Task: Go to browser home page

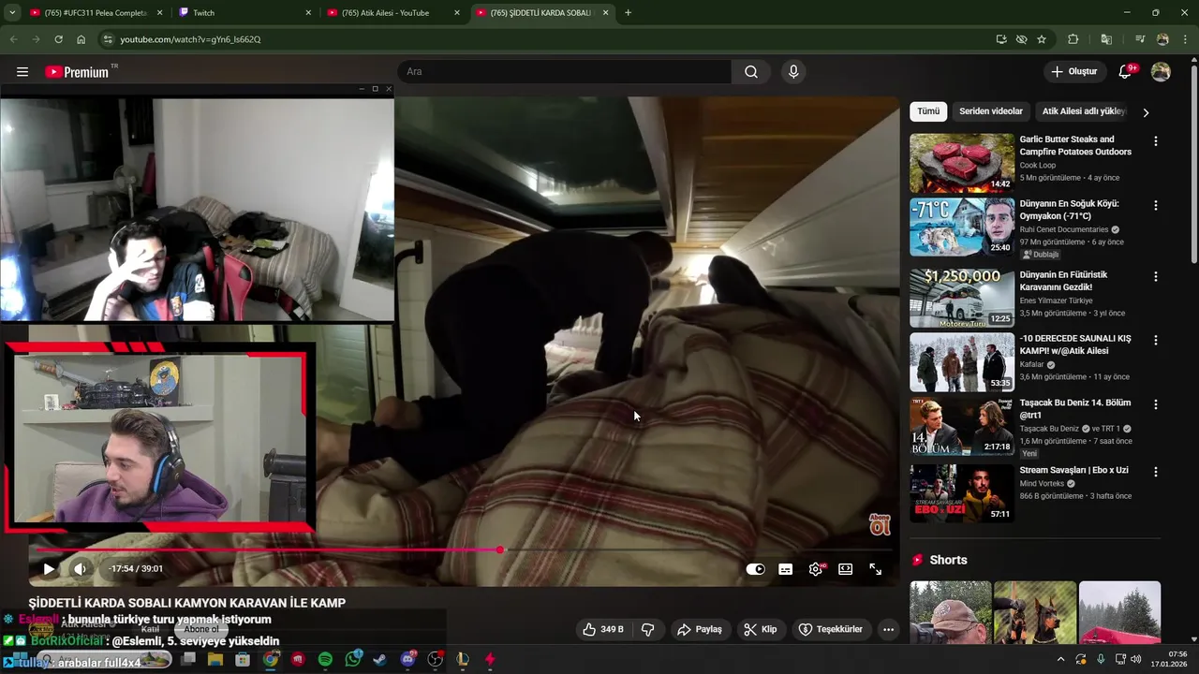Action: [81, 39]
